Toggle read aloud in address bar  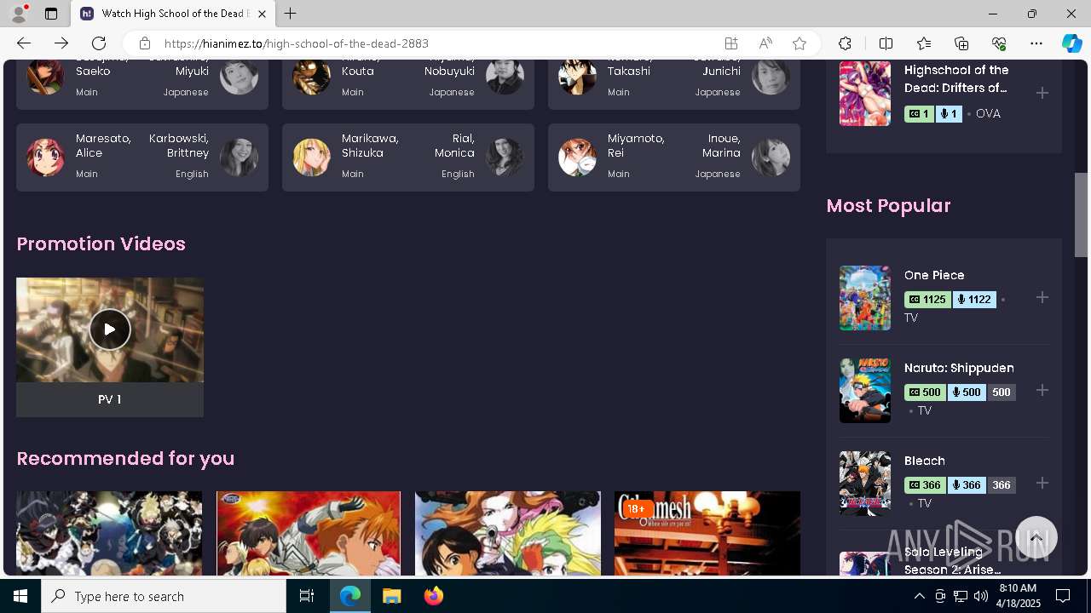click(765, 43)
